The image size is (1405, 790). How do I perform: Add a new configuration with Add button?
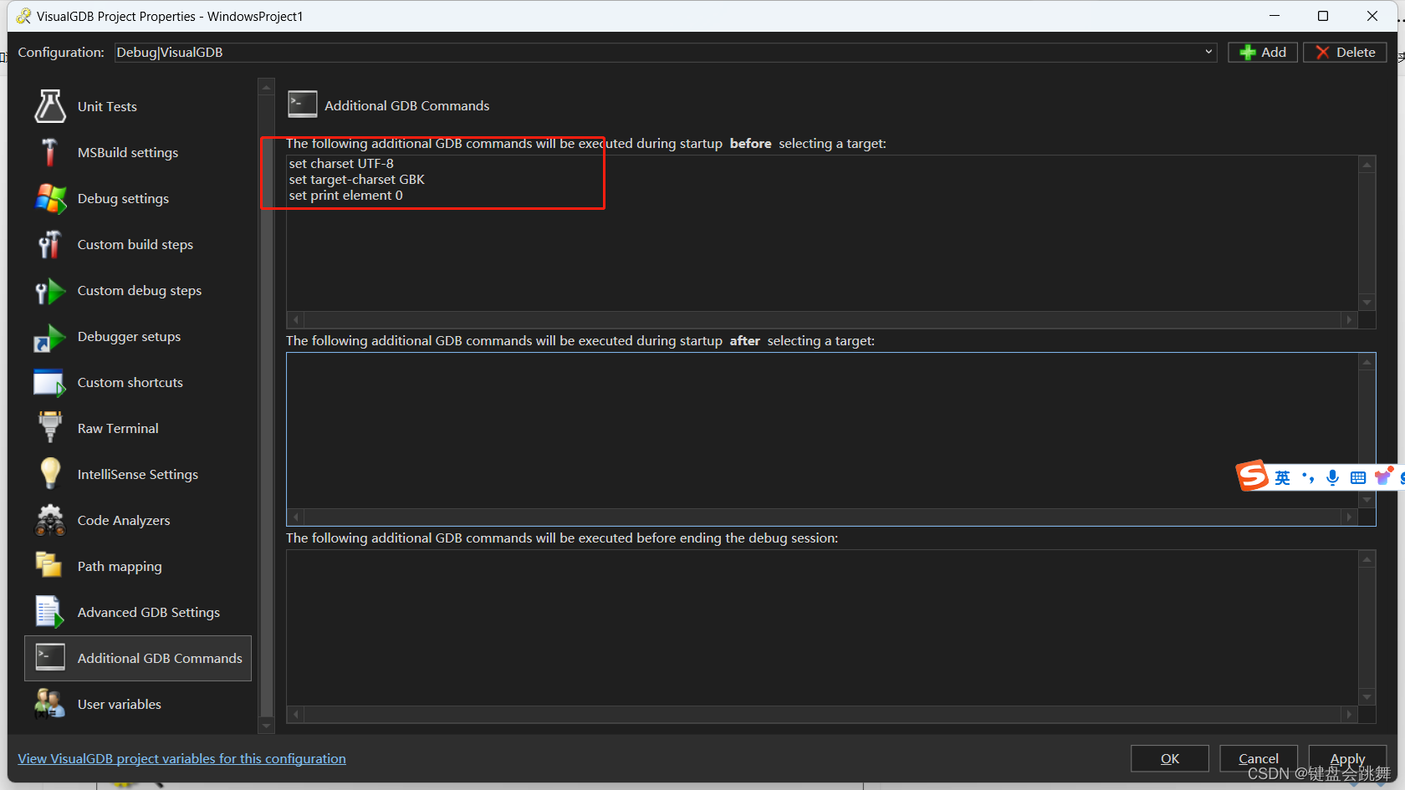coord(1263,52)
